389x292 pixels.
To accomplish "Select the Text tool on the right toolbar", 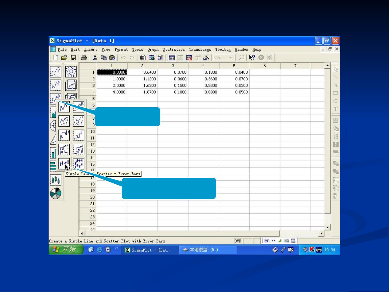I will click(x=336, y=109).
